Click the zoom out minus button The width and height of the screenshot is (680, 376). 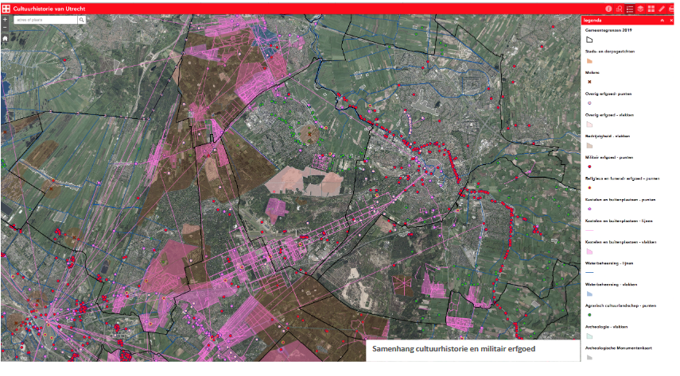[x=6, y=27]
